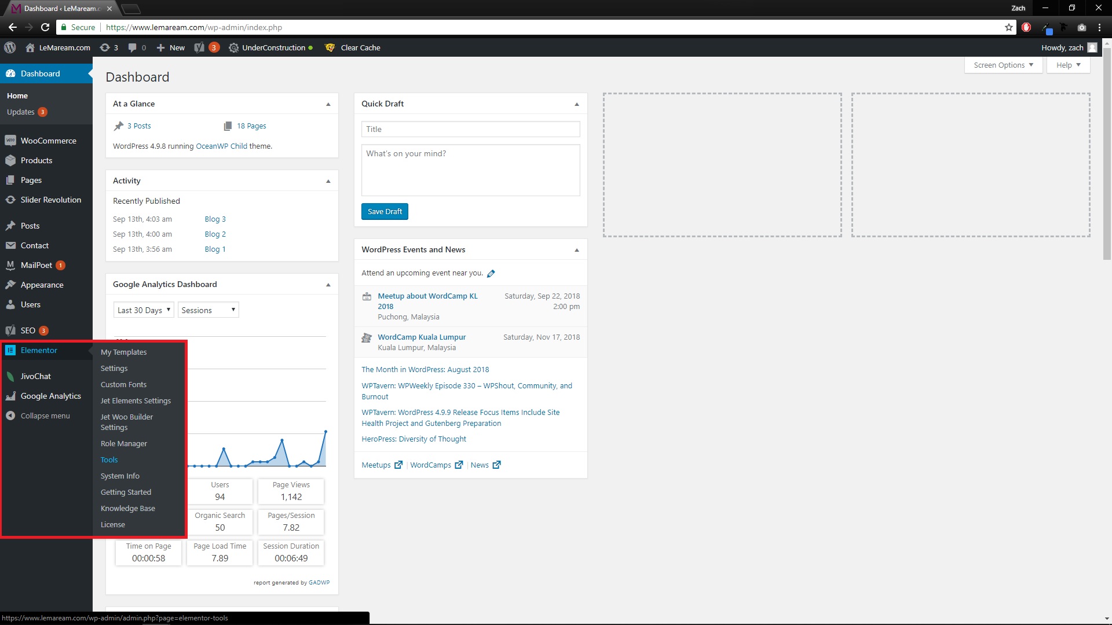Select License in Elementor submenu
The width and height of the screenshot is (1112, 625).
coord(113,525)
